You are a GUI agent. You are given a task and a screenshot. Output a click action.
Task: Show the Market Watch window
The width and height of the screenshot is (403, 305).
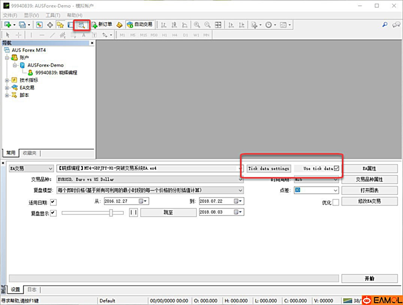tap(39, 25)
